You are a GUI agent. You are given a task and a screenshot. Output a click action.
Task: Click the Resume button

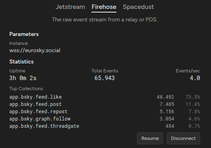point(150,138)
